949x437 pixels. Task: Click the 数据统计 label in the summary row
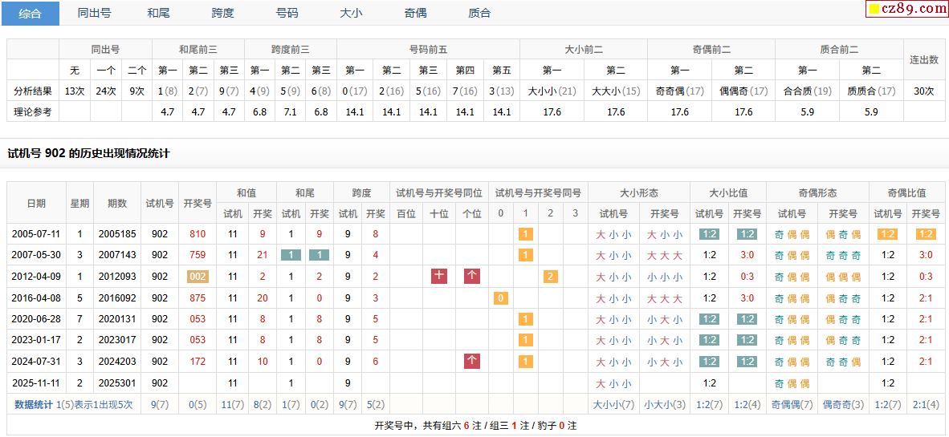pos(35,405)
